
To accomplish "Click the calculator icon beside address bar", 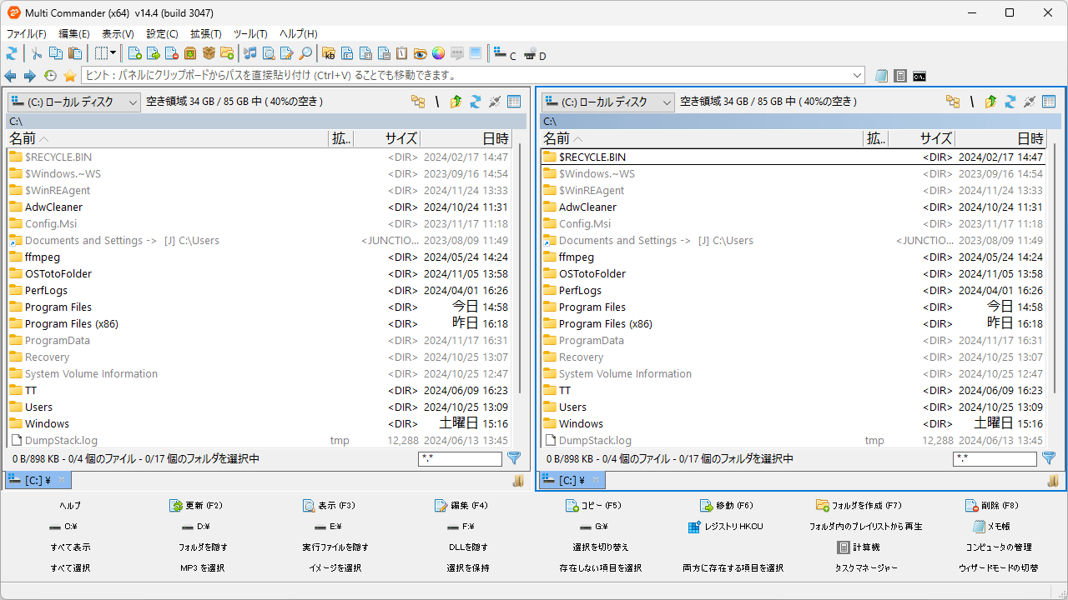I will tap(900, 76).
